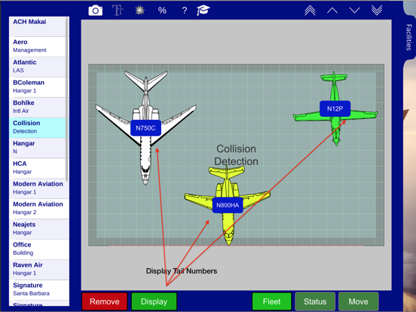
Task: Select aircraft tail label N800HA
Action: coord(228,205)
